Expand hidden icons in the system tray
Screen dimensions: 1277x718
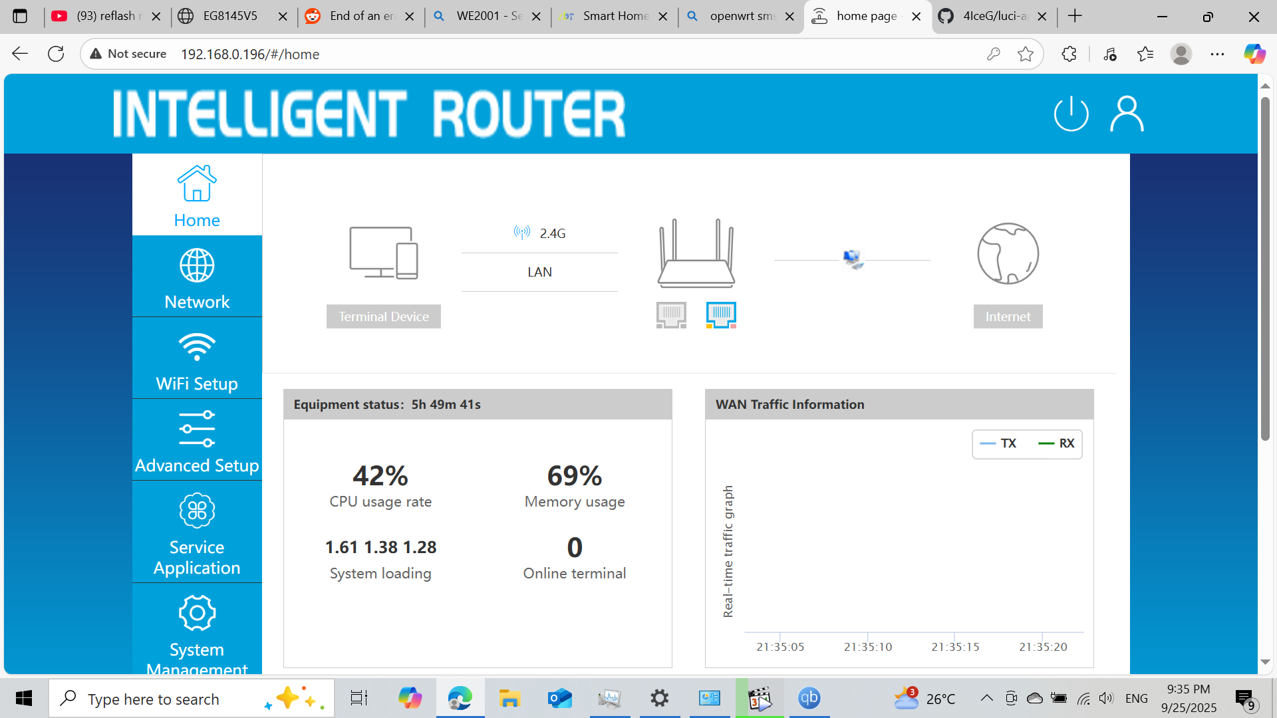pos(986,698)
